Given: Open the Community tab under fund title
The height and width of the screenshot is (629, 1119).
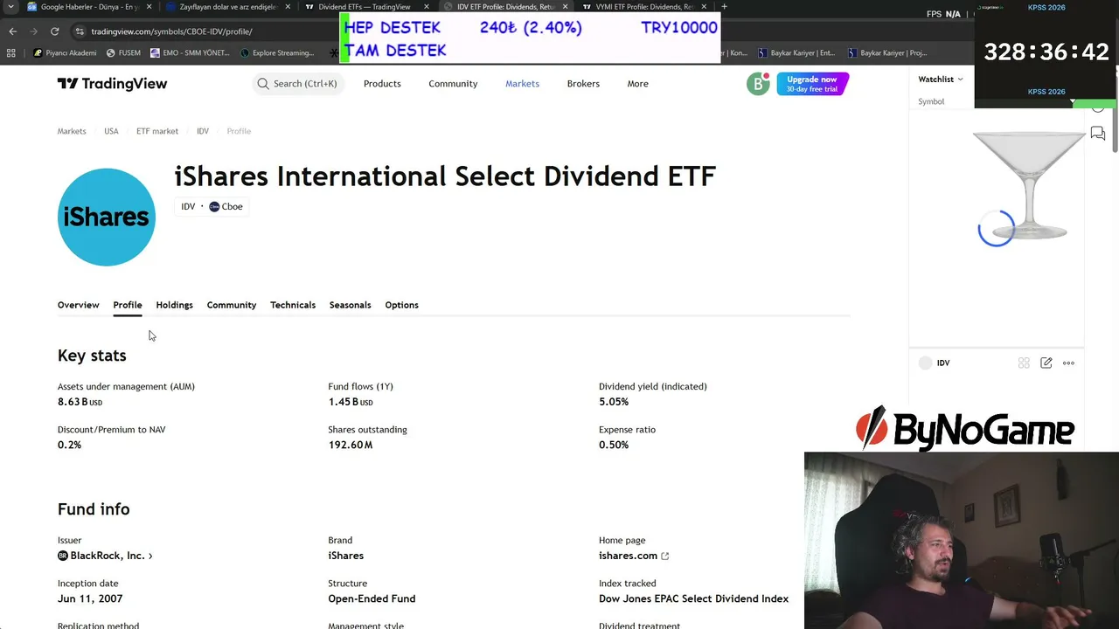Looking at the screenshot, I should pos(232,305).
